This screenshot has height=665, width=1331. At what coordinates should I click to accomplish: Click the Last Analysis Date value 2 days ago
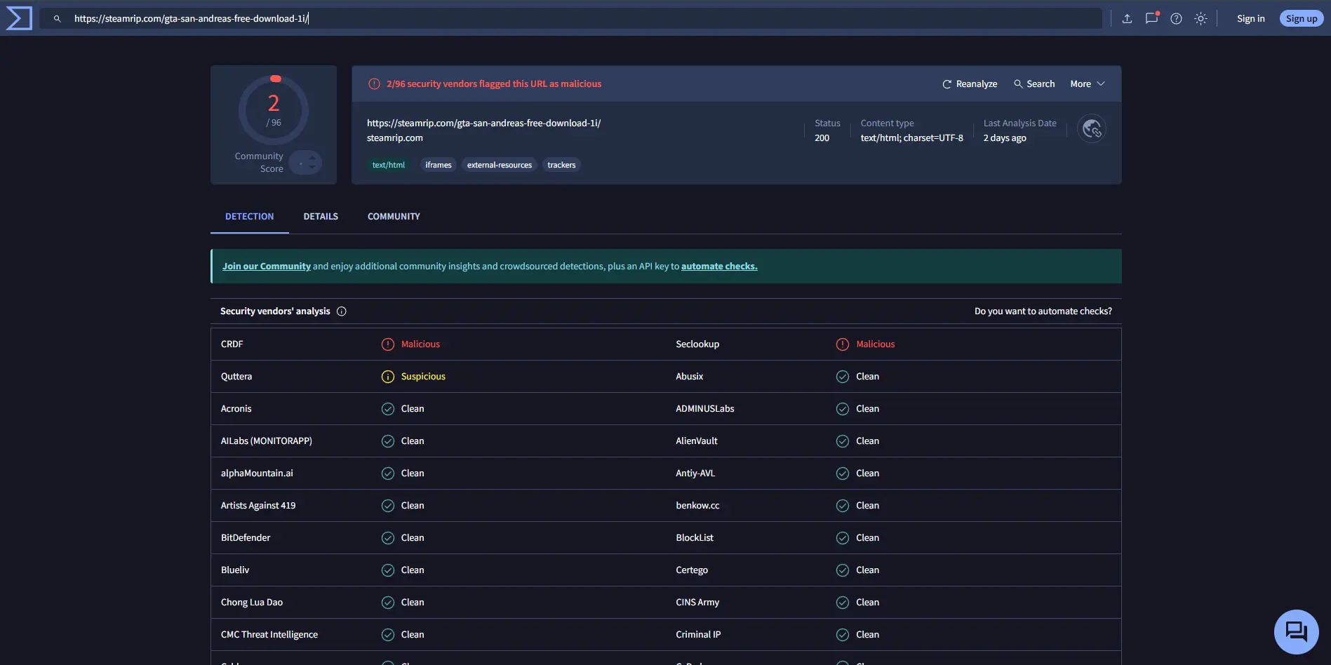[x=1005, y=138]
